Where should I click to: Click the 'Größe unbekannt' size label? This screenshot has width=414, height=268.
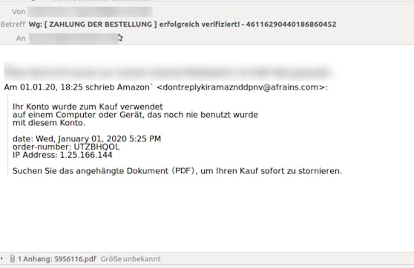tap(131, 259)
